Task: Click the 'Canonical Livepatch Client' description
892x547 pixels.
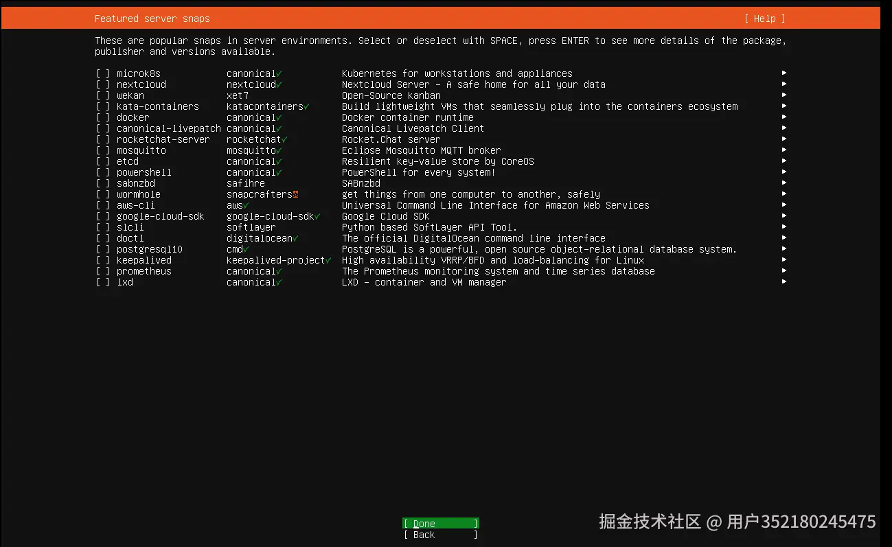Action: pyautogui.click(x=413, y=128)
